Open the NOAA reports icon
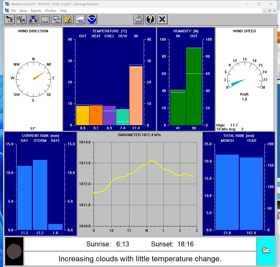280x267 pixels. [x=92, y=19]
